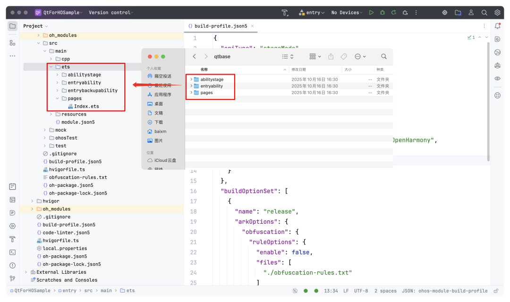Start debugging with the Debug bug icon
Screen dimensions: 510x302
coord(382,13)
